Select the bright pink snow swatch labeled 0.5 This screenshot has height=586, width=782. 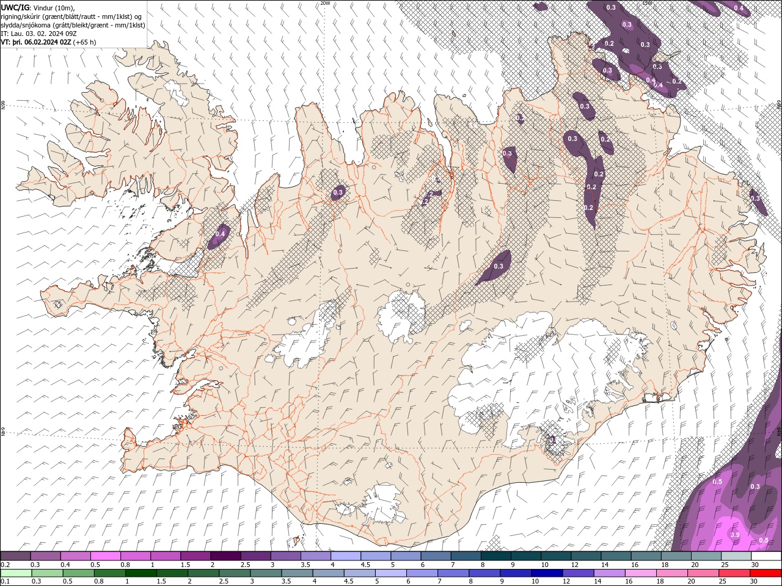(106, 556)
